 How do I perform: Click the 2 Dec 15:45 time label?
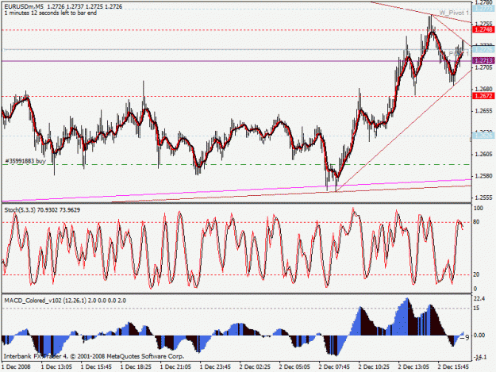(x=453, y=367)
